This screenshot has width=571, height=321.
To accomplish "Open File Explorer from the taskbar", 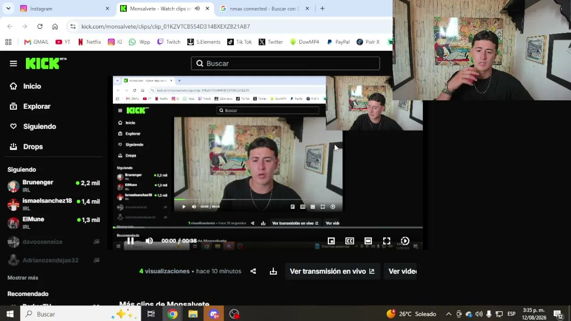I will (x=193, y=314).
